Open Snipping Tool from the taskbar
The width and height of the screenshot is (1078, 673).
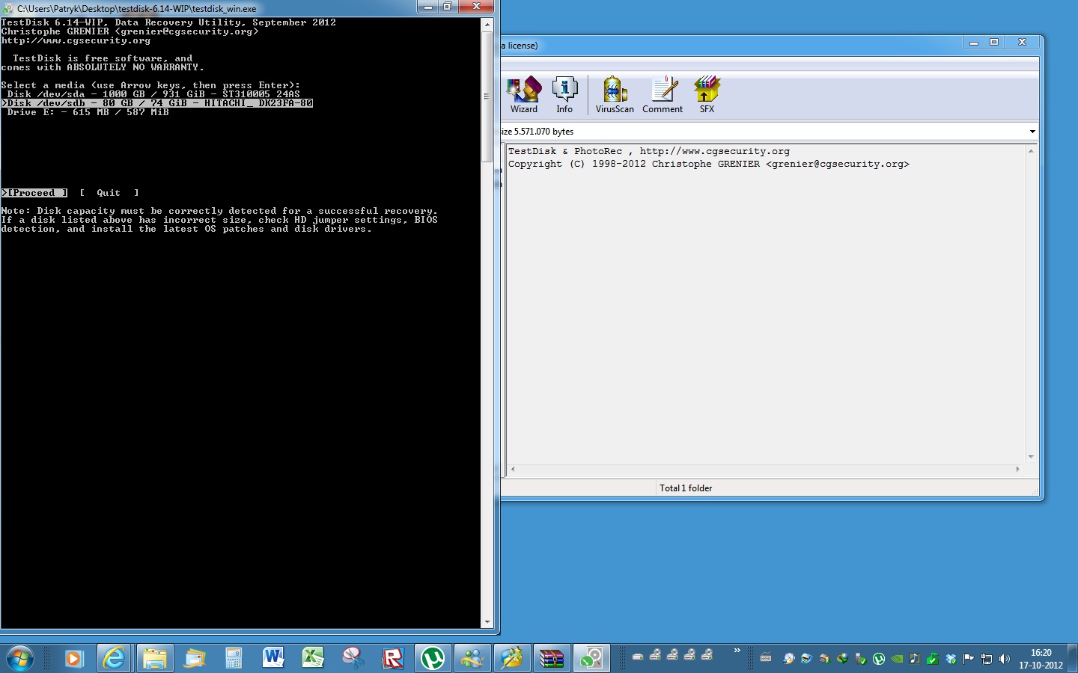coord(353,658)
